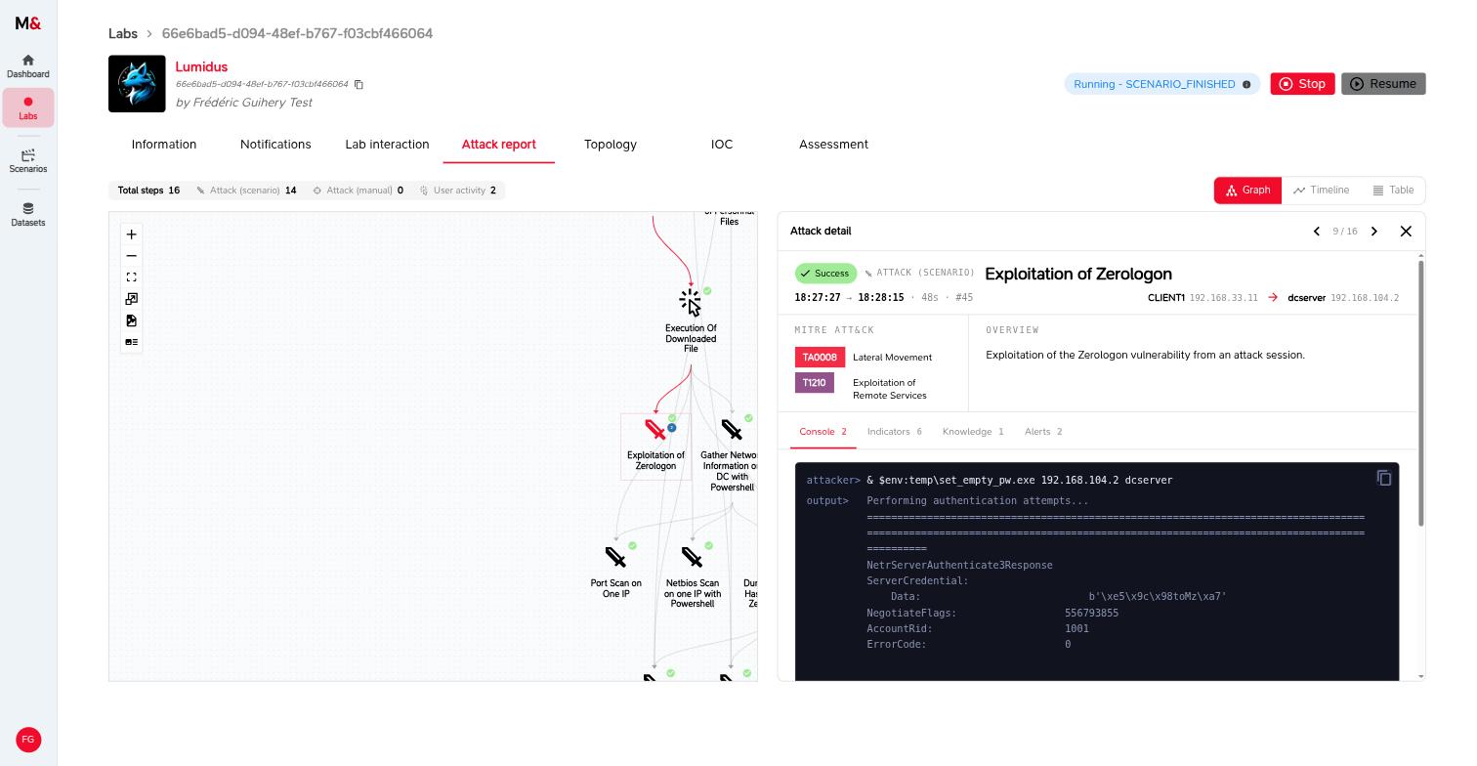The image size is (1477, 766).
Task: Filter by User activity steps
Action: pyautogui.click(x=458, y=191)
